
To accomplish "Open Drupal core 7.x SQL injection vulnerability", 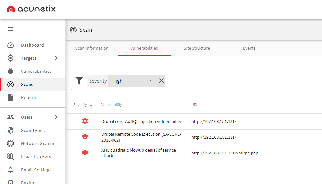I will (x=141, y=121).
